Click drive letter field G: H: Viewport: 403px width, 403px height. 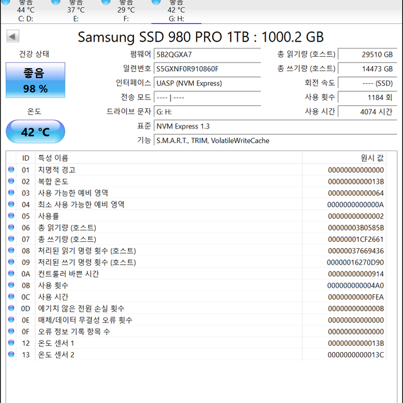pyautogui.click(x=207, y=112)
